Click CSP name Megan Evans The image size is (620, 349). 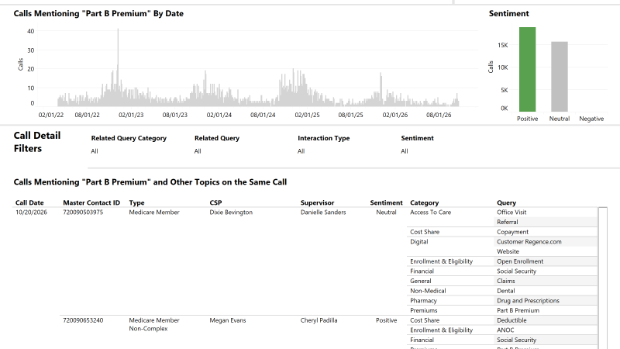pos(228,320)
